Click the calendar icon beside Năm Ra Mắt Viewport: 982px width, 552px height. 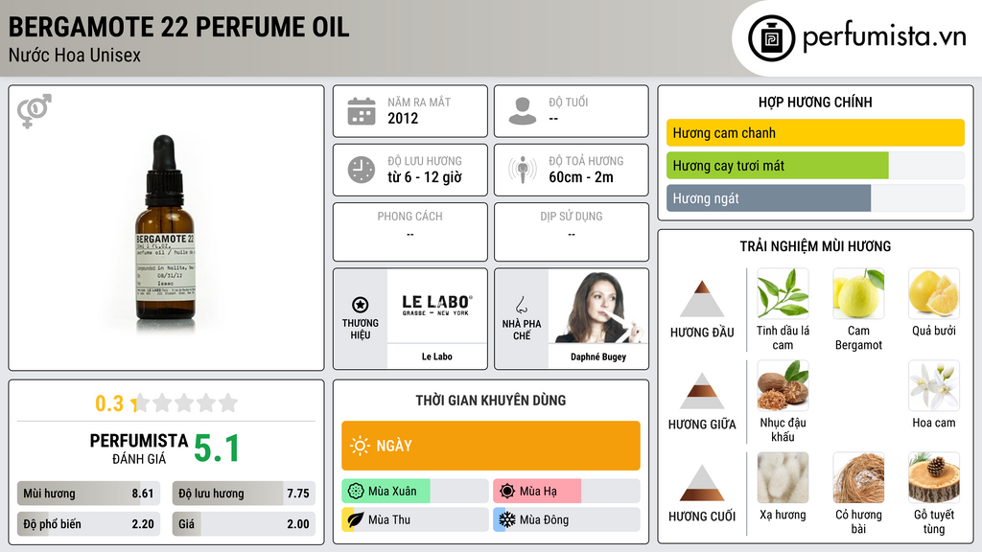[x=362, y=111]
